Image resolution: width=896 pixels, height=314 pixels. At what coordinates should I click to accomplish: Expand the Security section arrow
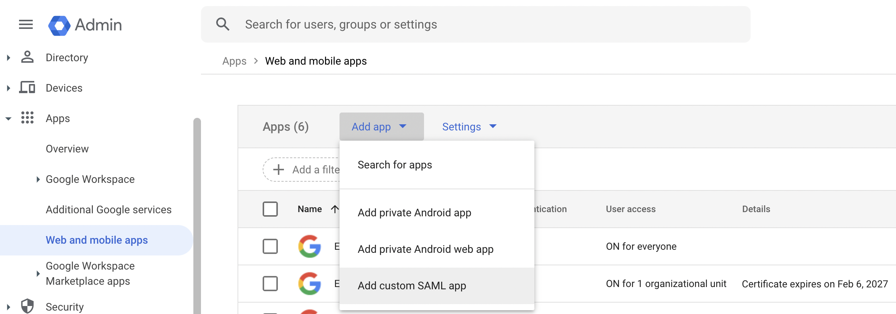point(8,307)
